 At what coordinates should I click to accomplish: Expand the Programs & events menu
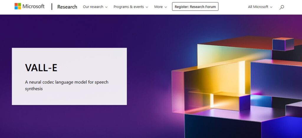(131, 7)
